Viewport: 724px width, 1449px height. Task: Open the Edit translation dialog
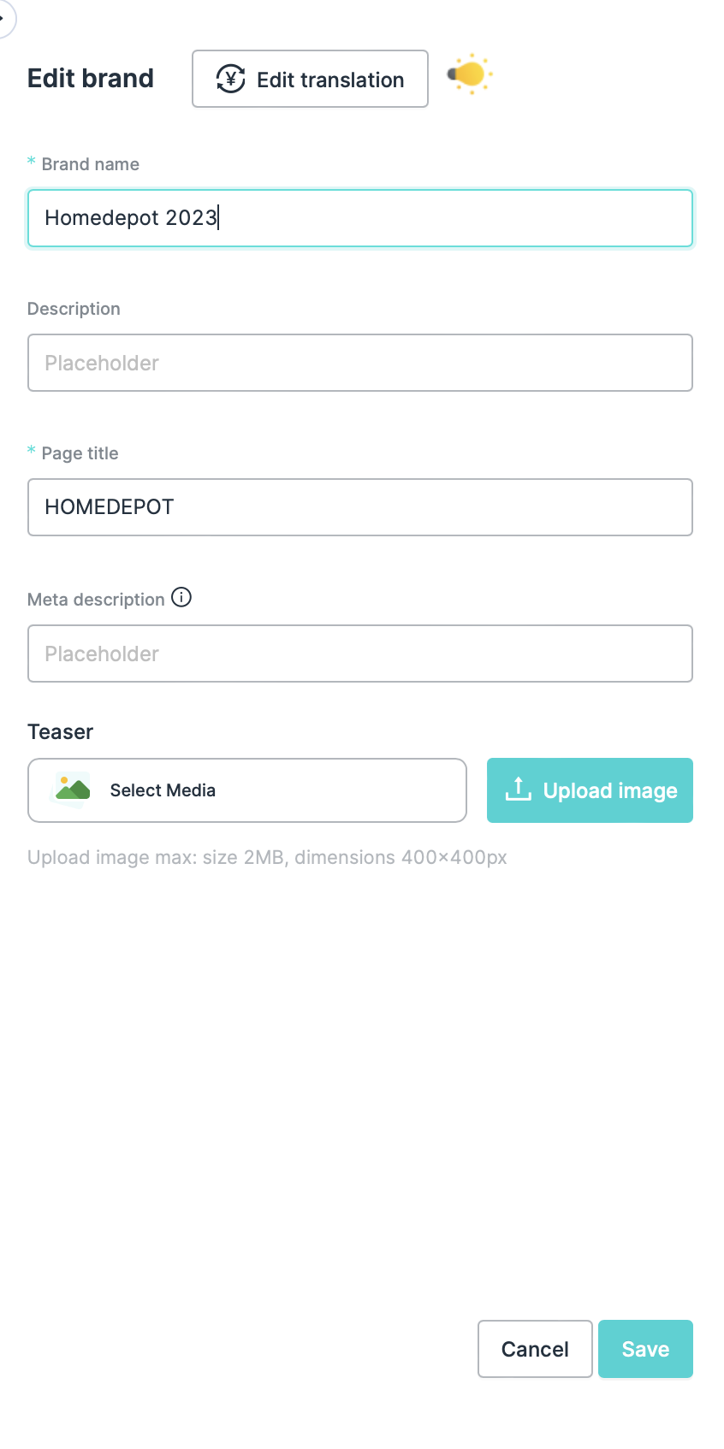[x=310, y=79]
